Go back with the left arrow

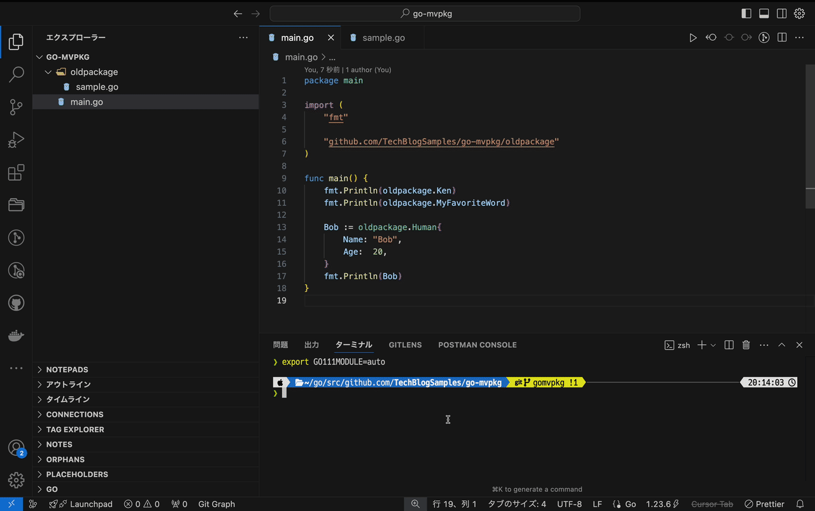(237, 13)
